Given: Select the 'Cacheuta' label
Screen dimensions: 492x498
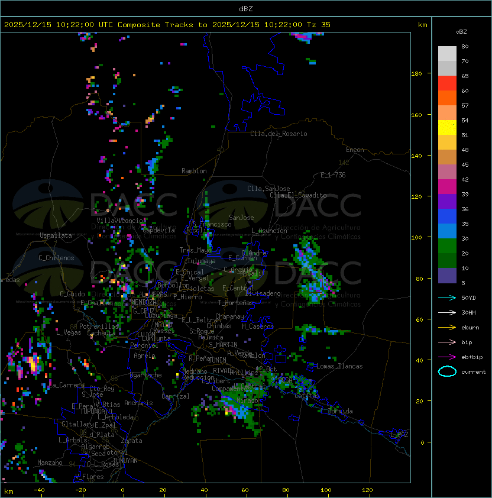Looking at the screenshot, I should pyautogui.click(x=101, y=333).
